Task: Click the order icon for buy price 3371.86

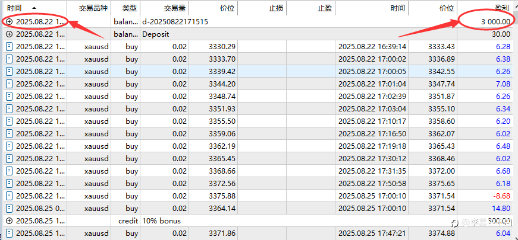Action: click(x=9, y=233)
